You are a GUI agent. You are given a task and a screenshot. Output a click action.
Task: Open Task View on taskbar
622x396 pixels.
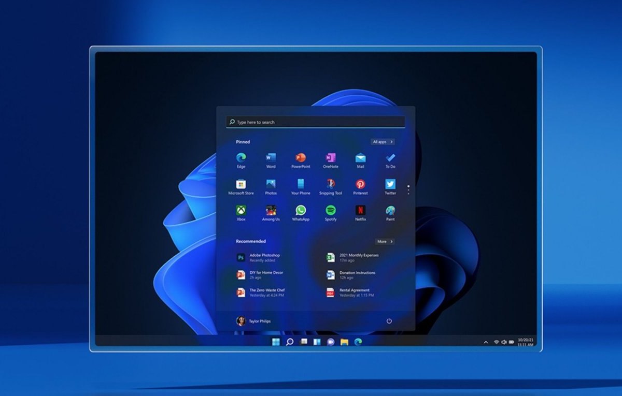coord(304,342)
